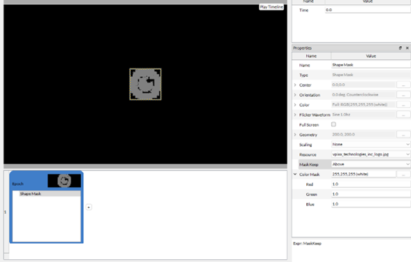
Task: Open the Orientation ellipsis editor button
Action: click(x=403, y=95)
